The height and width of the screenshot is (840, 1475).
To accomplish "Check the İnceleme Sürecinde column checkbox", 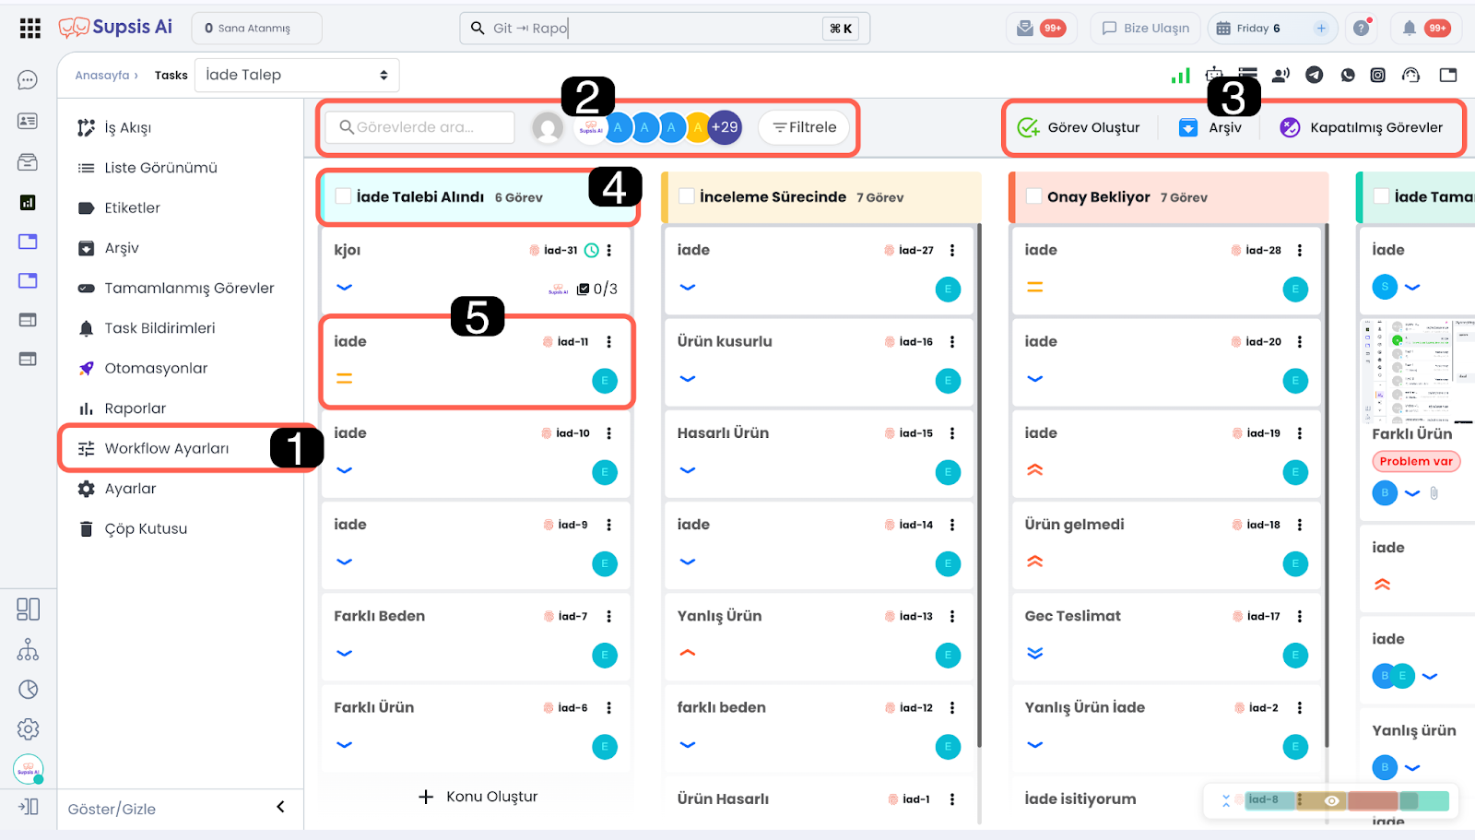I will click(686, 196).
